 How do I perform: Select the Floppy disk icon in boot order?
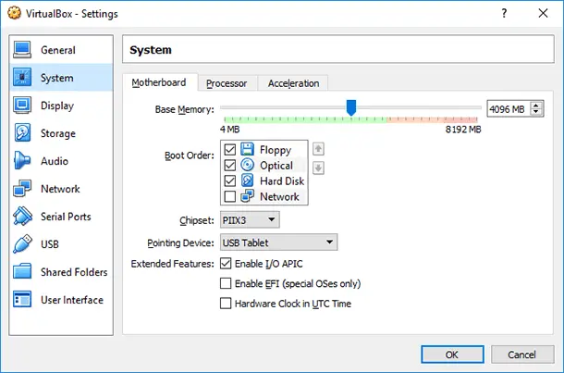(x=247, y=149)
